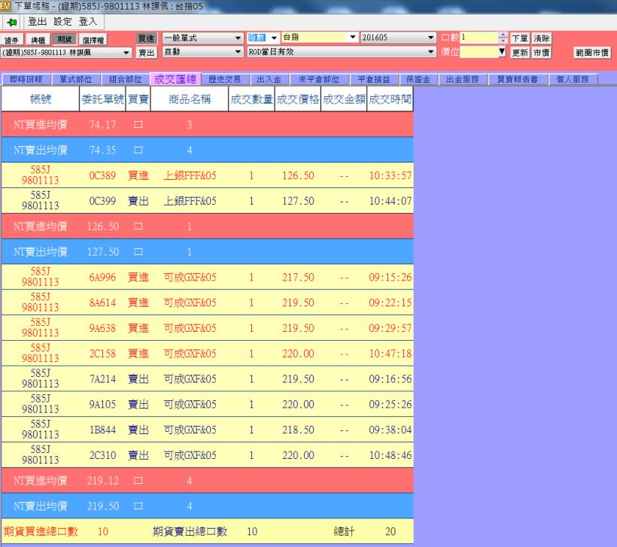Select the 期貨 product type toggle
Image resolution: width=617 pixels, height=547 pixels.
(x=65, y=39)
